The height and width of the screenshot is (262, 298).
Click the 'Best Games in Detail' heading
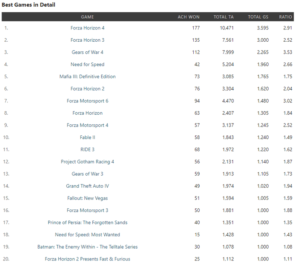point(29,5)
